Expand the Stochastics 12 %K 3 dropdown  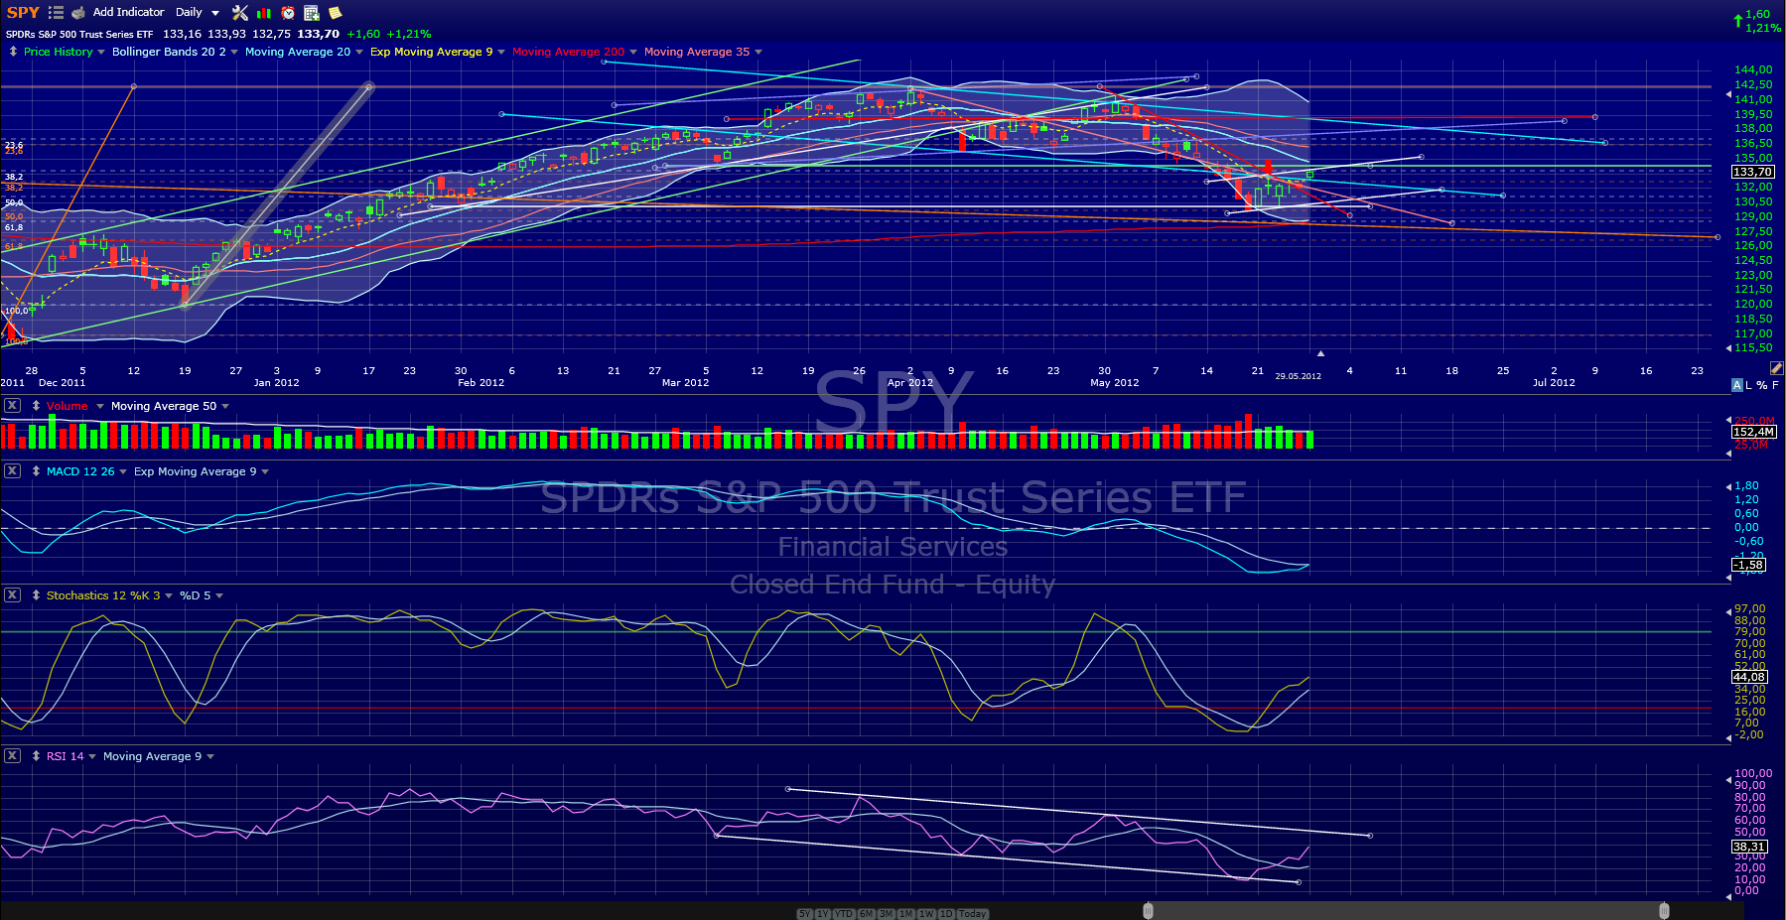click(x=169, y=595)
